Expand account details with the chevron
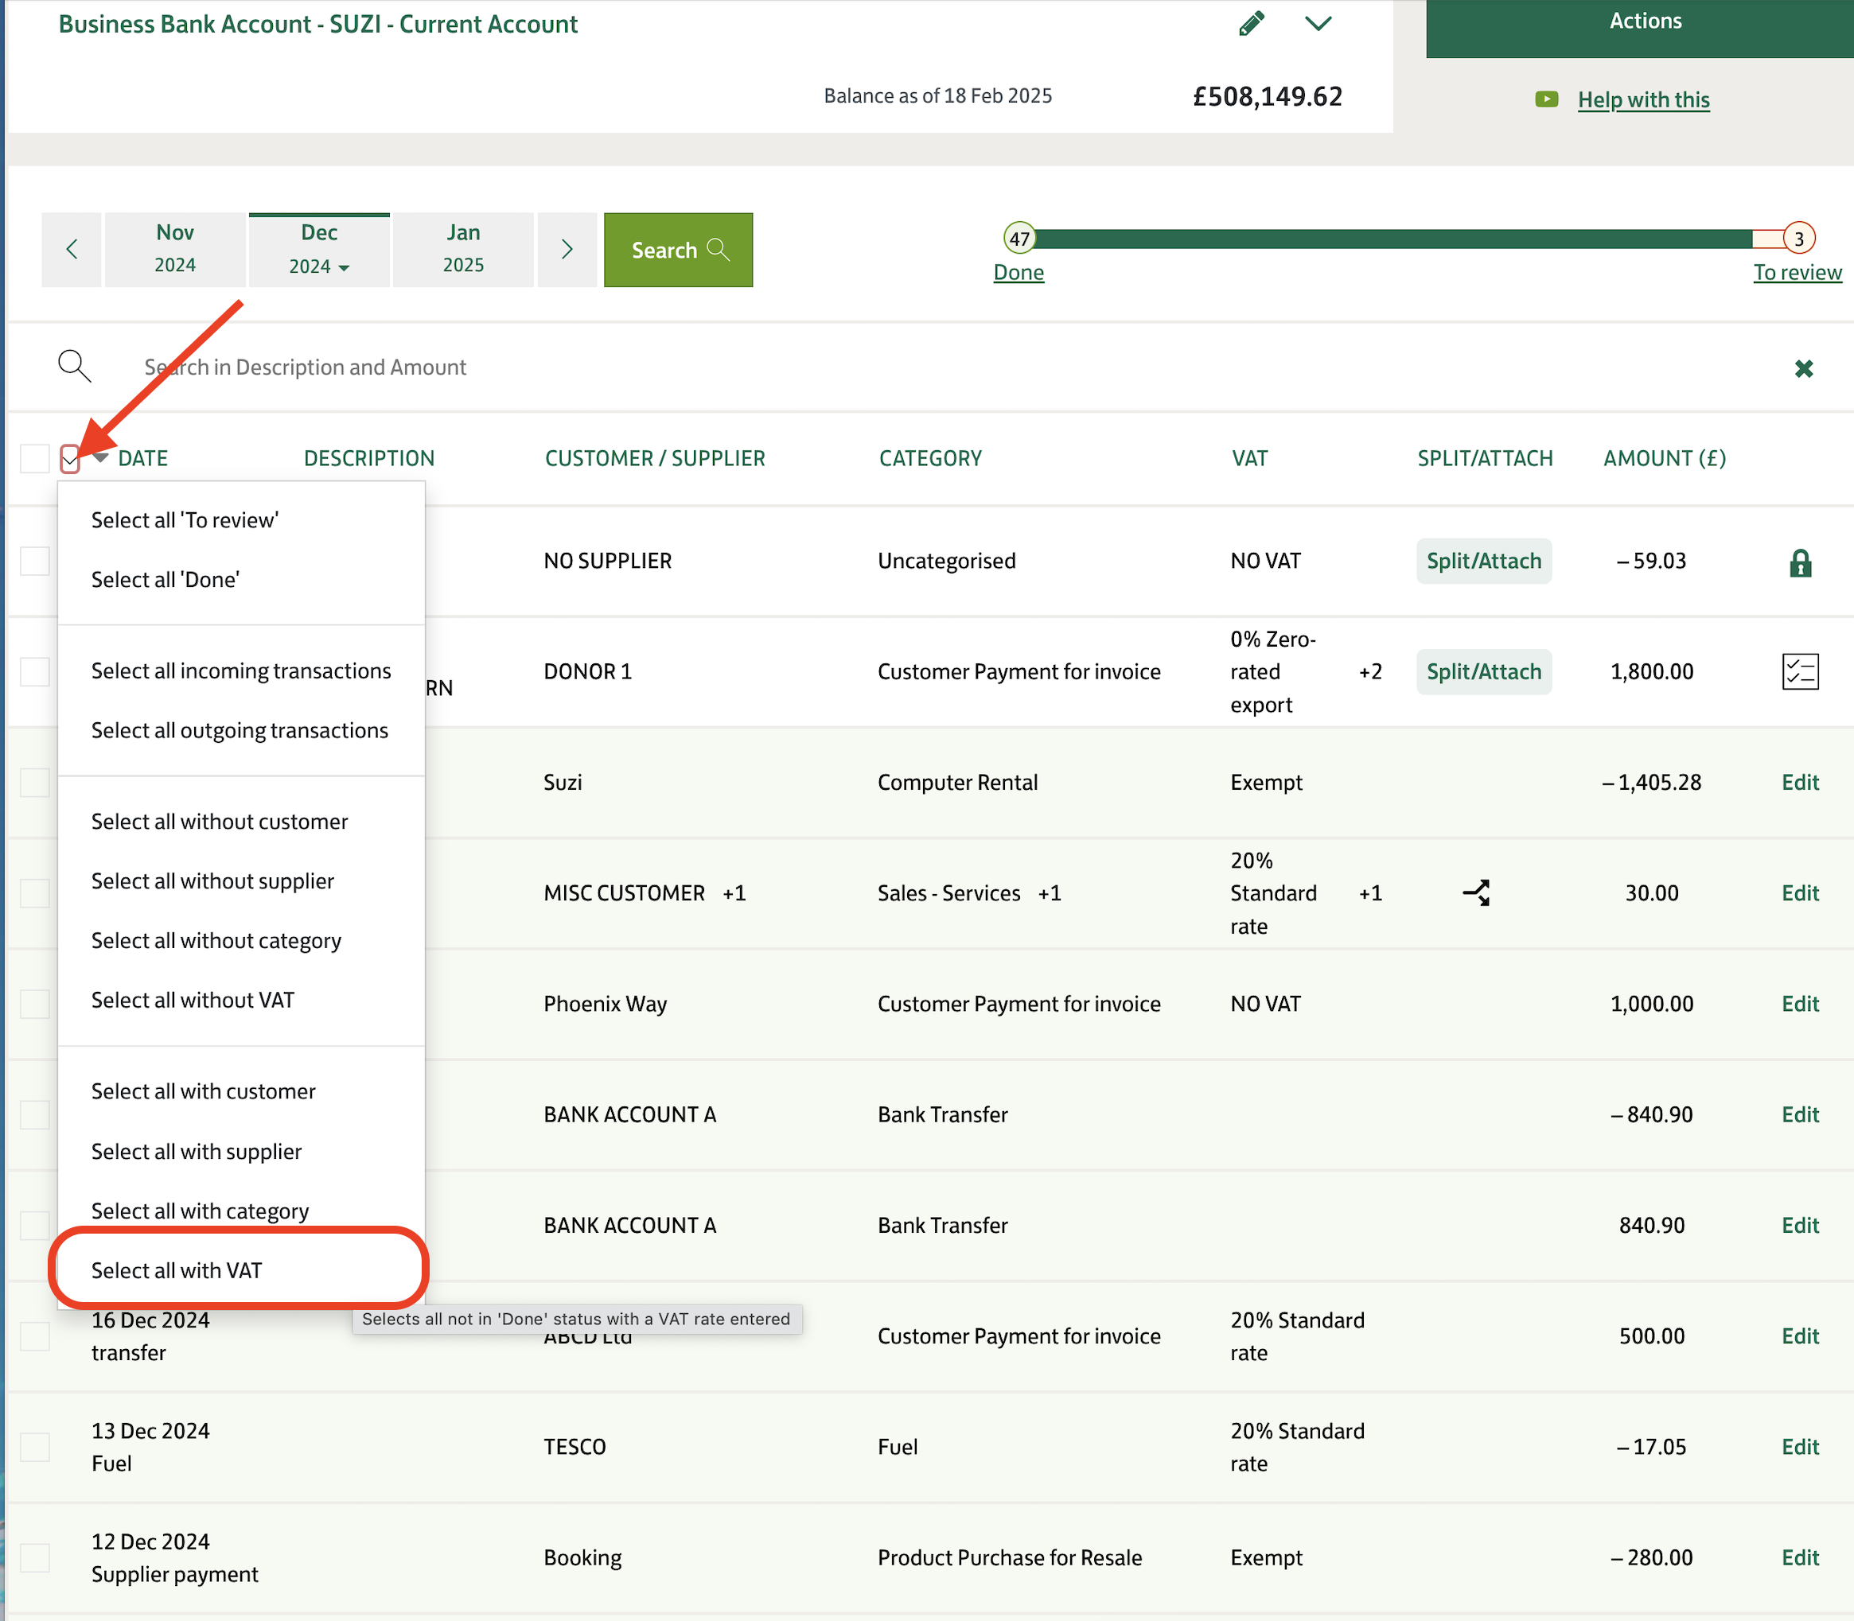1854x1621 pixels. point(1318,24)
